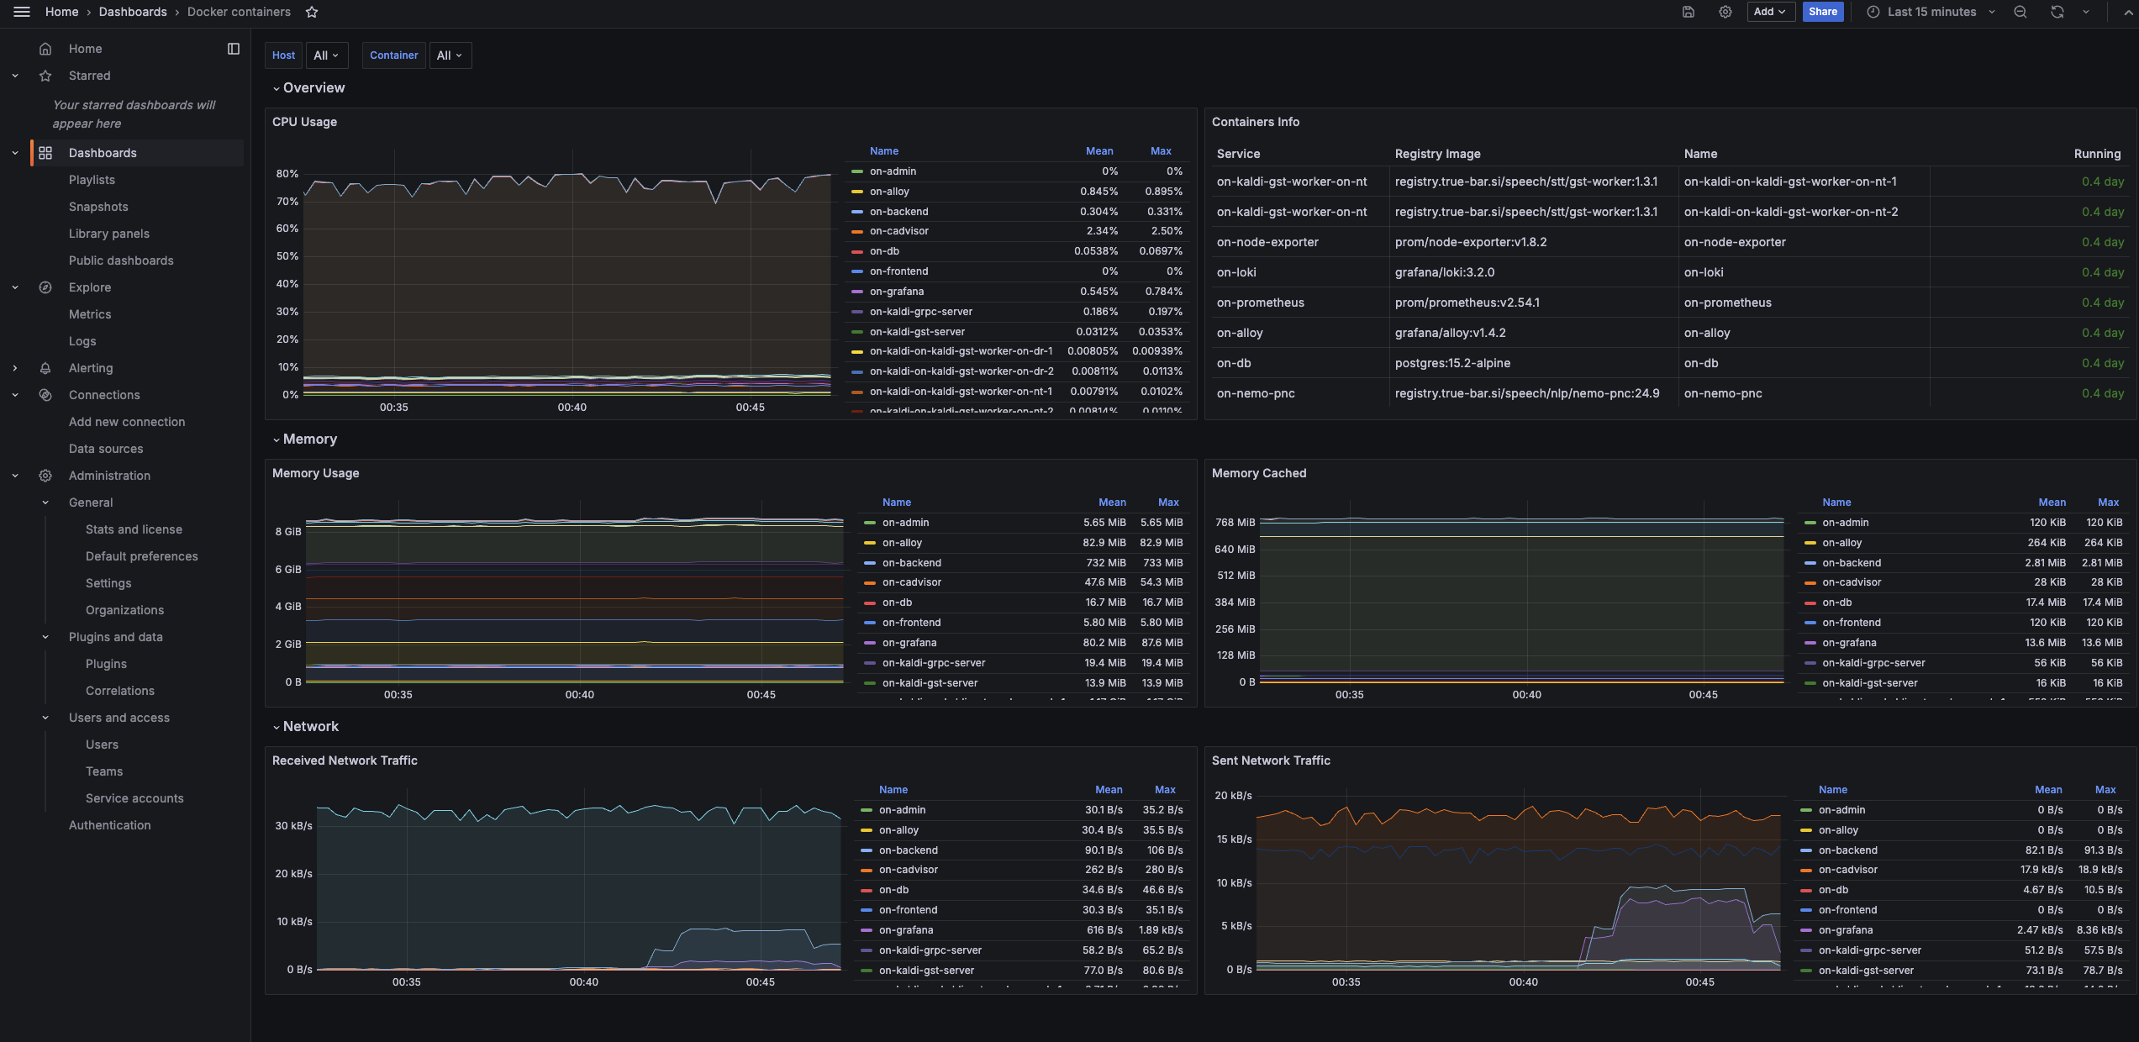Image resolution: width=2139 pixels, height=1042 pixels.
Task: Click the hamburger menu icon
Action: (x=22, y=12)
